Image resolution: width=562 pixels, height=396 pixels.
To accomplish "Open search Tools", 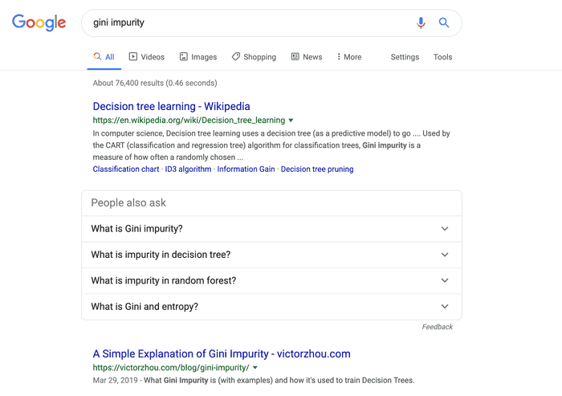I will point(442,57).
